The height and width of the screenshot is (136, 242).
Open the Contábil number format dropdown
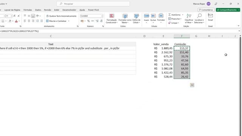click(102, 16)
